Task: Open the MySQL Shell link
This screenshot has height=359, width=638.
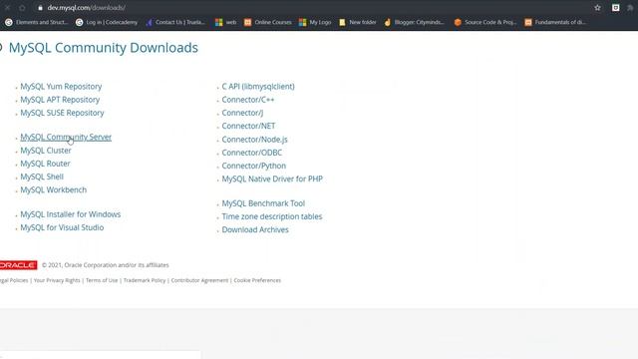Action: pyautogui.click(x=42, y=177)
